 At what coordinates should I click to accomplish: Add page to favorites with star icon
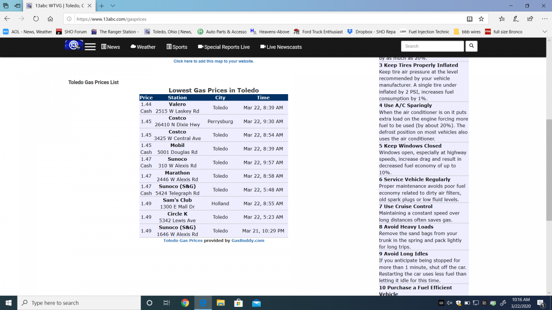coord(481,19)
